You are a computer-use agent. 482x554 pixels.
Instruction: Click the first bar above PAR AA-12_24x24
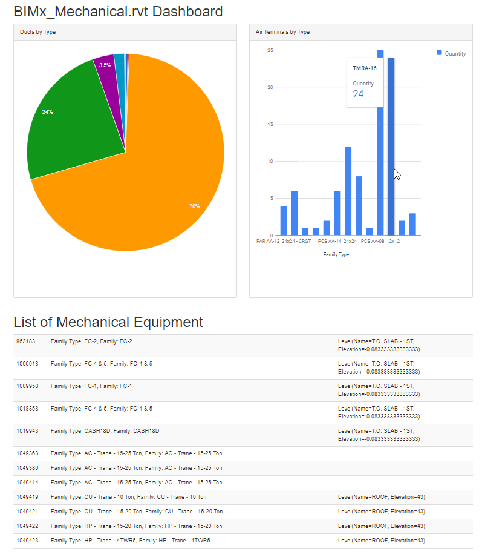(284, 220)
